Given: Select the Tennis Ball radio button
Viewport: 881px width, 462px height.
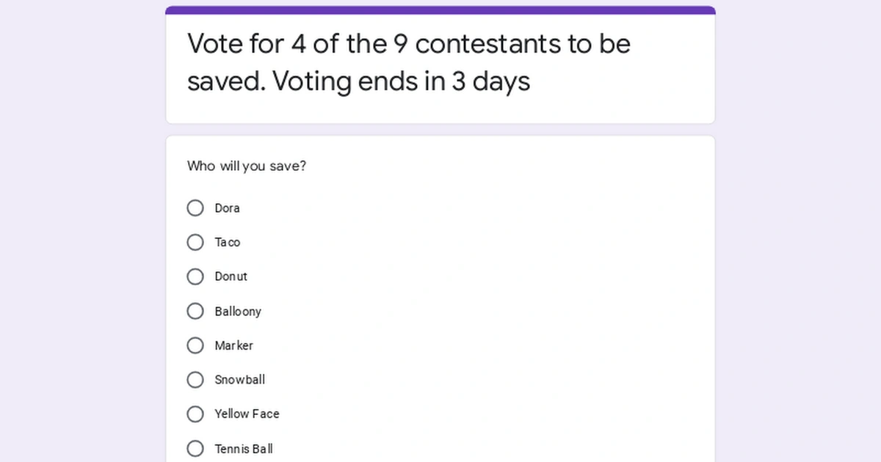Looking at the screenshot, I should (195, 448).
